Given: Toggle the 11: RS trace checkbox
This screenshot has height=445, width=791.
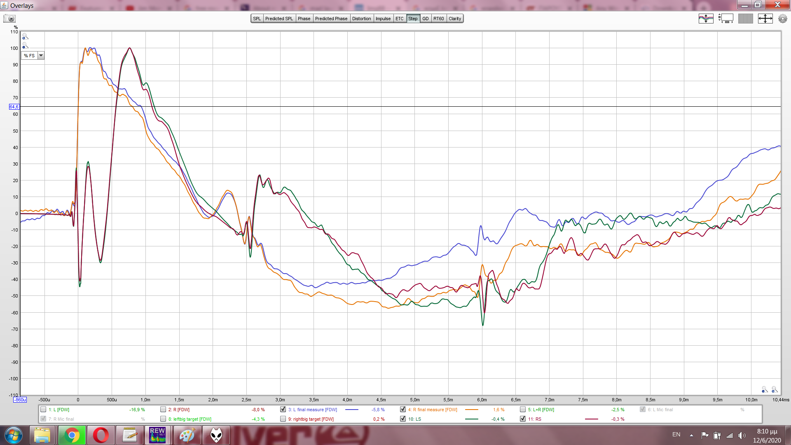Looking at the screenshot, I should point(523,419).
